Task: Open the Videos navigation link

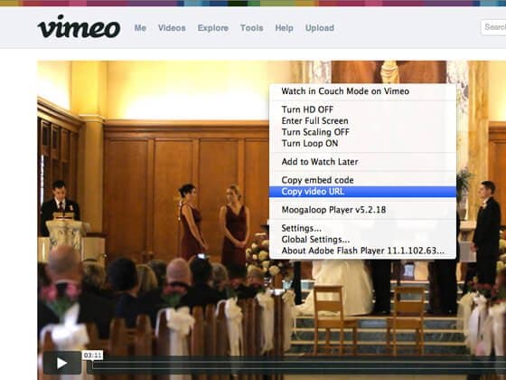Action: [172, 28]
